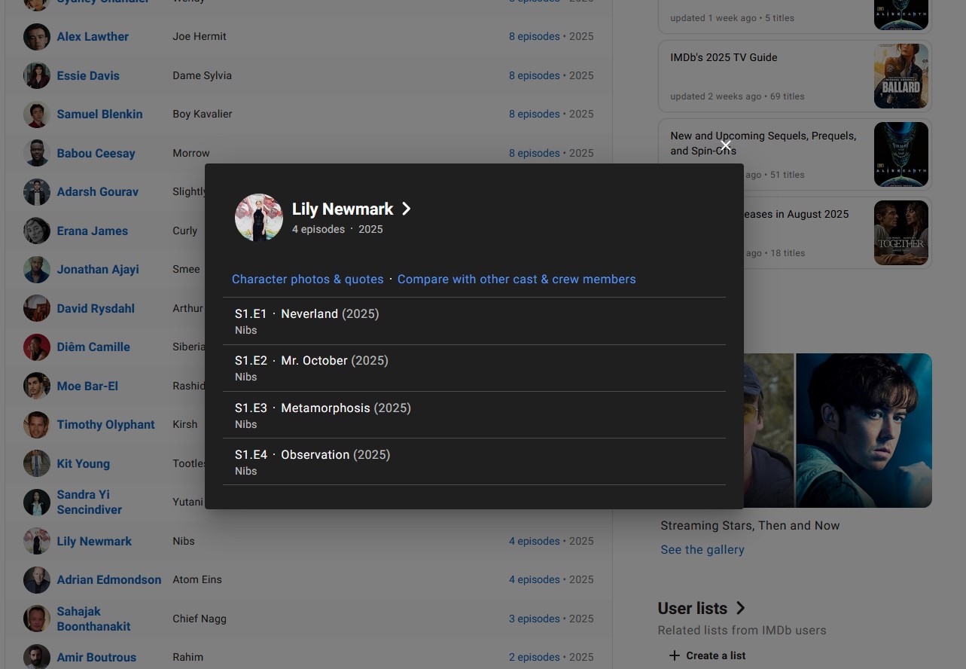The width and height of the screenshot is (966, 669).
Task: Open Erana James cast page
Action: click(93, 231)
